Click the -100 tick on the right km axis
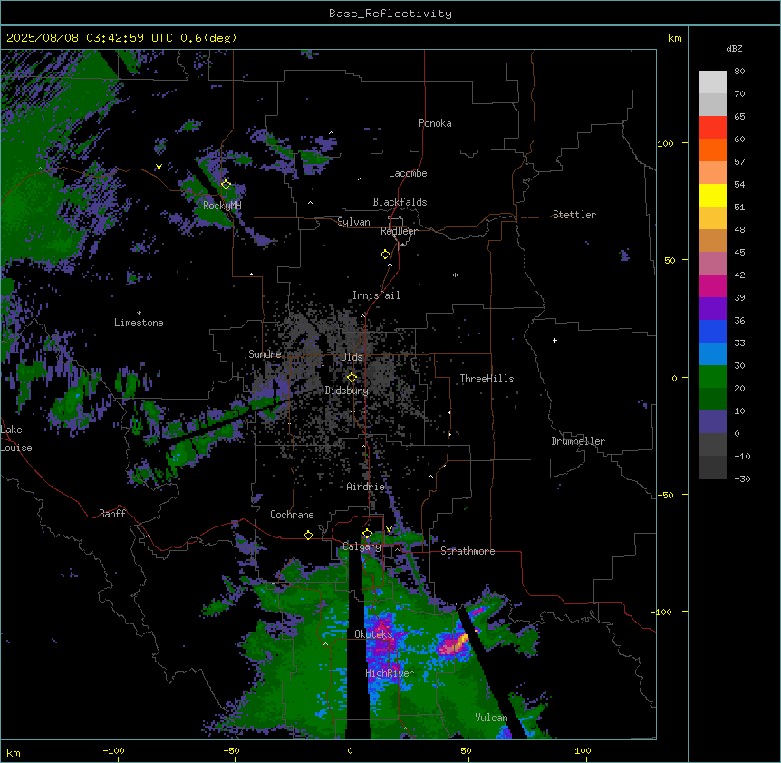The width and height of the screenshot is (781, 763). click(663, 612)
